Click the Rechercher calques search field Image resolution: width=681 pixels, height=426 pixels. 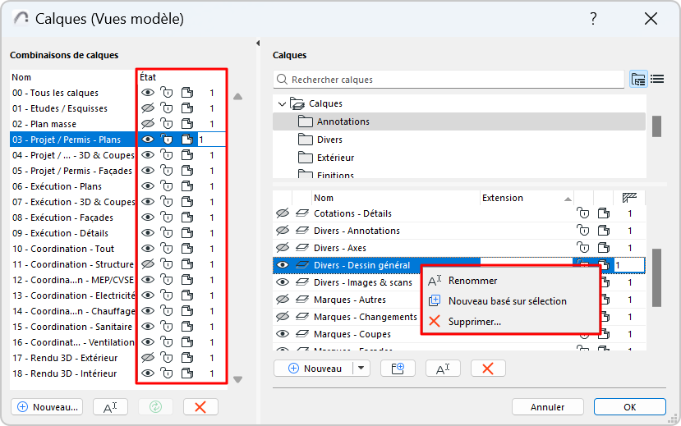pos(452,80)
